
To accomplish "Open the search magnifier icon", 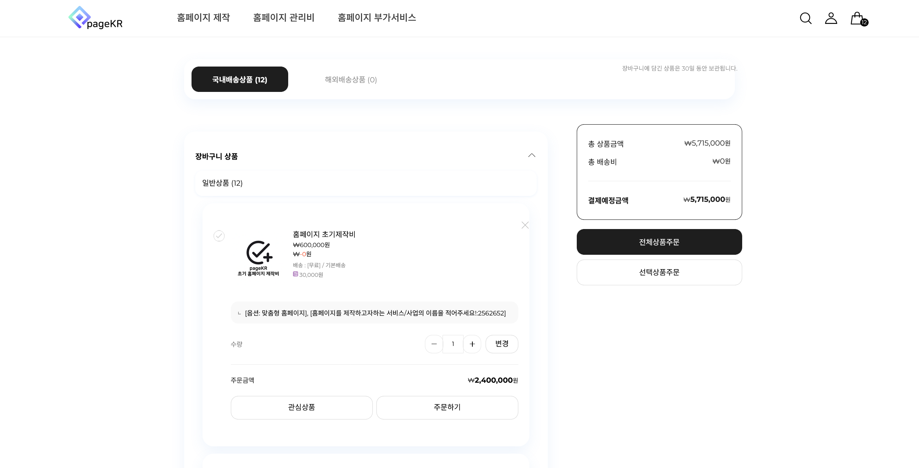I will click(805, 18).
